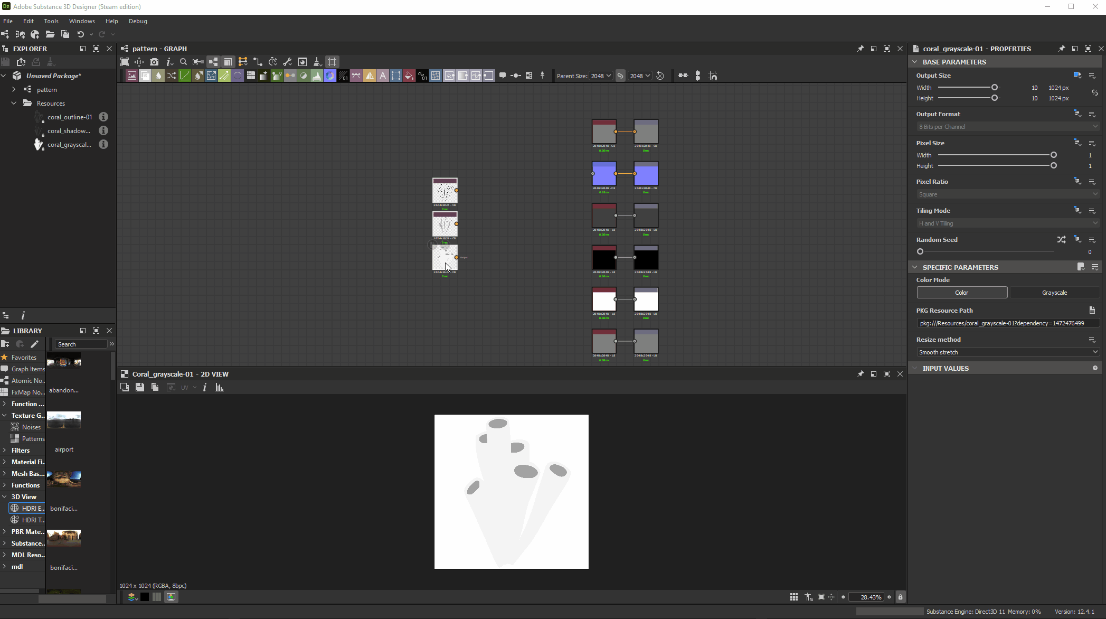Toggle tiling display in the 2D view
This screenshot has height=619, width=1106.
tap(793, 597)
